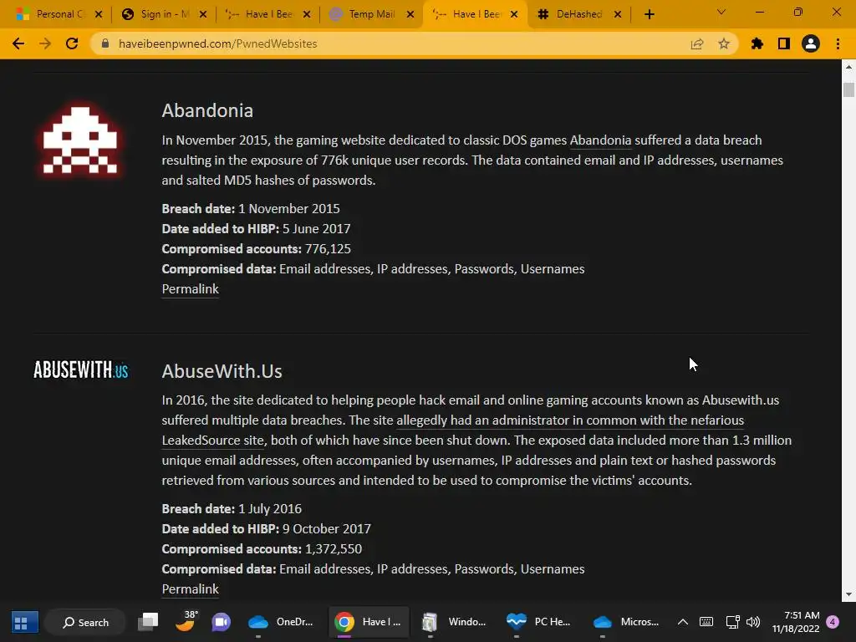Screen dimensions: 856x642
Task: Open the PC Health Check taskbar app
Action: tap(540, 622)
